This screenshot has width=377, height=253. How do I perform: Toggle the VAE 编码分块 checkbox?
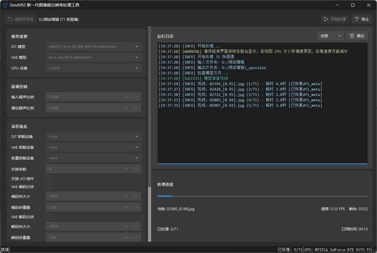(x=49, y=186)
